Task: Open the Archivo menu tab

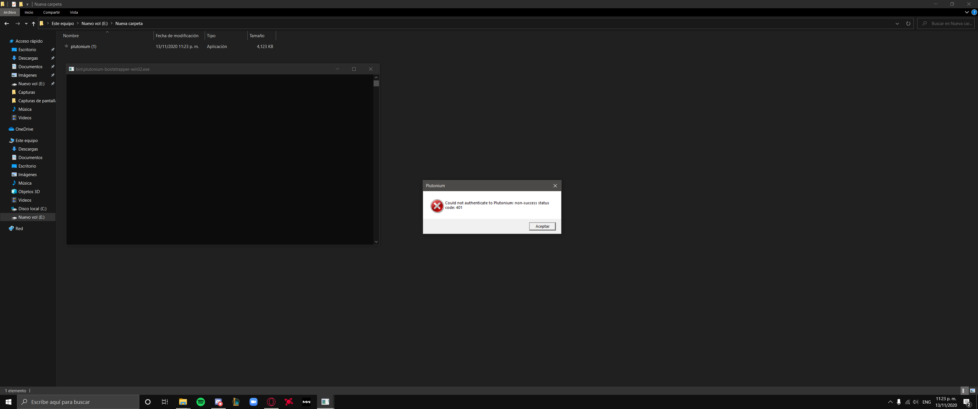Action: point(9,12)
